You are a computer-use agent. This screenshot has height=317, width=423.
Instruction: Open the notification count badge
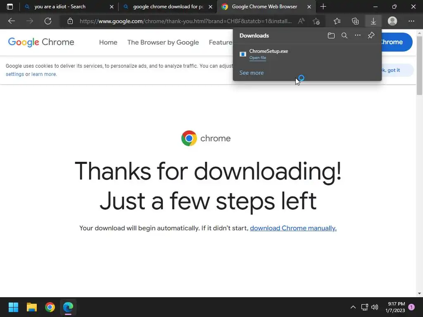411,307
